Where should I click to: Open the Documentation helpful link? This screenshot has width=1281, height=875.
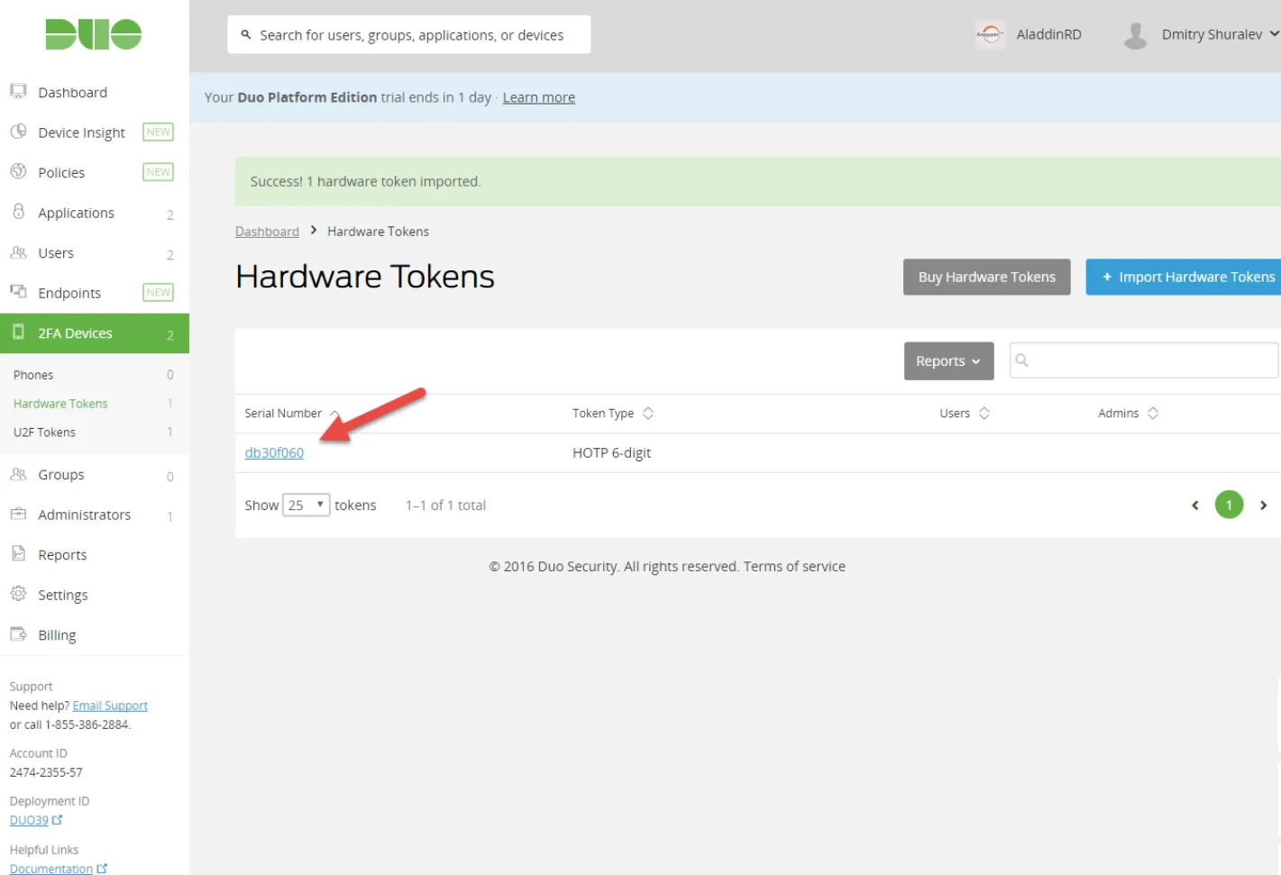point(51,869)
